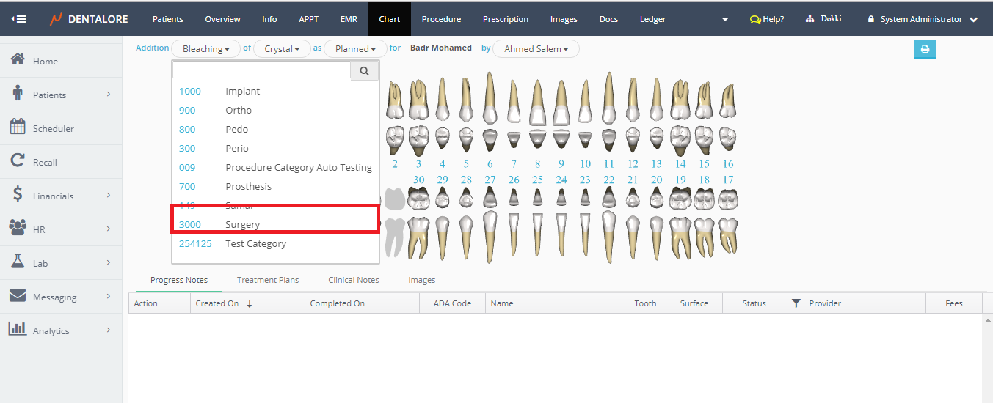Screen dimensions: 993x403
Task: Click the Recall refresh icon
Action: [18, 161]
